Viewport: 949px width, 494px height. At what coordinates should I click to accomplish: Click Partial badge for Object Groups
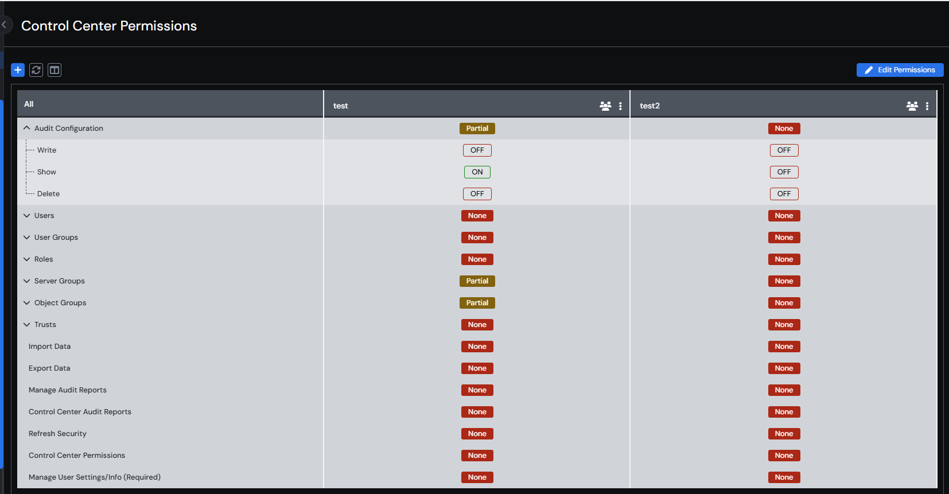click(477, 303)
